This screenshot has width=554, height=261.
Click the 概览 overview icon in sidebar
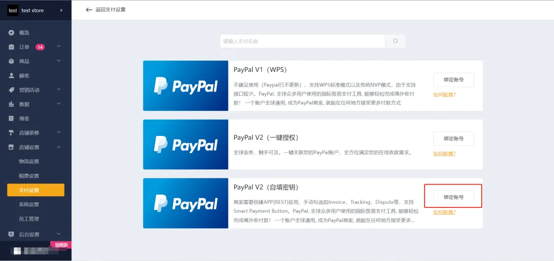(11, 33)
